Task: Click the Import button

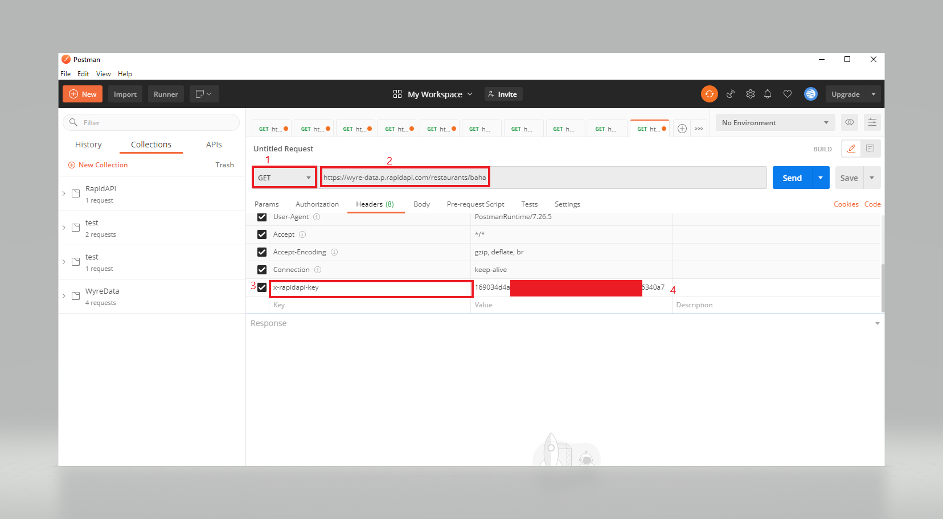Action: pyautogui.click(x=125, y=94)
